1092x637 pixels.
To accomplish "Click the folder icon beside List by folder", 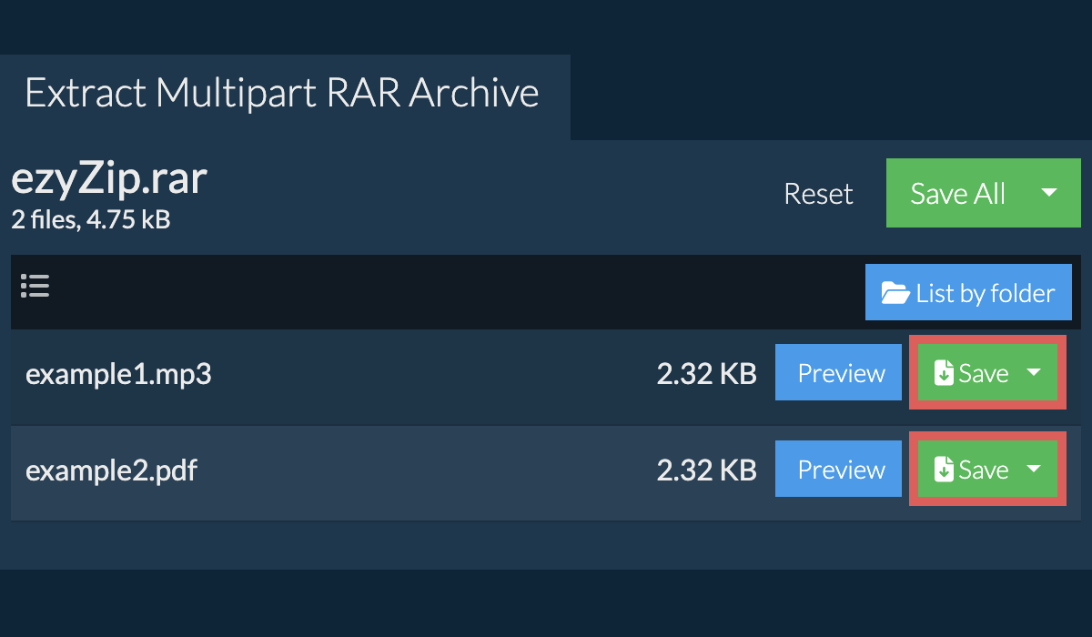I will (895, 293).
